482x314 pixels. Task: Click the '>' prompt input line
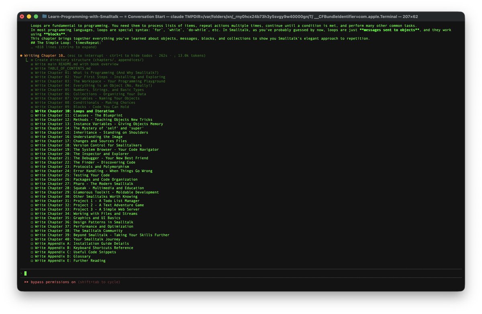(x=241, y=273)
